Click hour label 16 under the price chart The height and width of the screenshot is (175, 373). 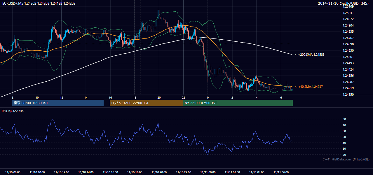click(110, 97)
